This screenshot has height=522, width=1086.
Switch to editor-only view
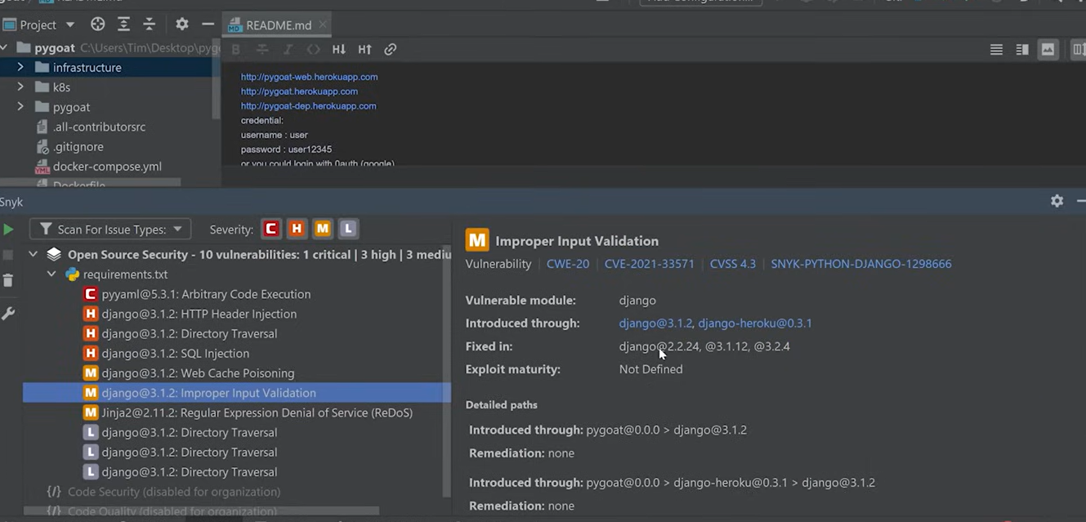pyautogui.click(x=996, y=50)
